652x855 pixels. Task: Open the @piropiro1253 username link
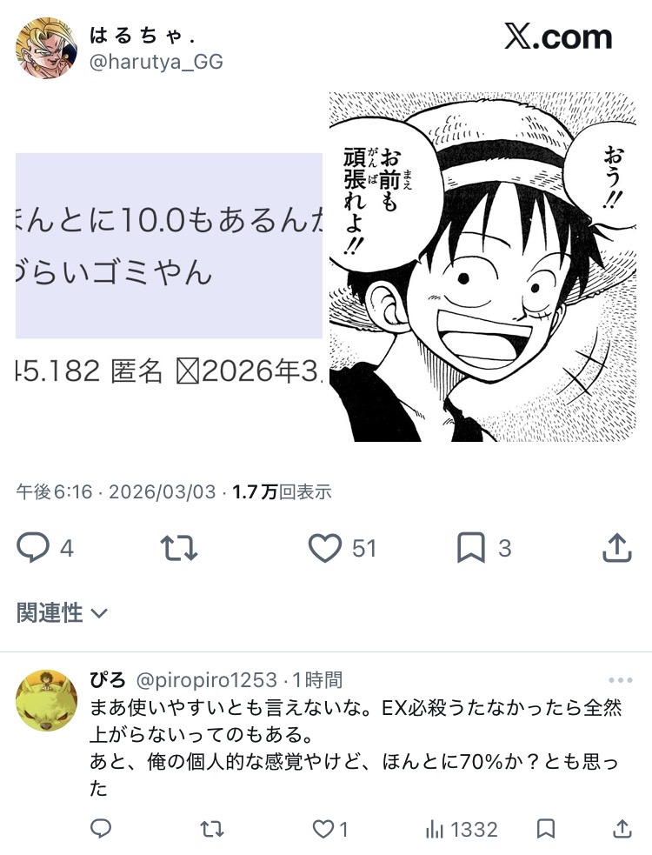click(207, 680)
